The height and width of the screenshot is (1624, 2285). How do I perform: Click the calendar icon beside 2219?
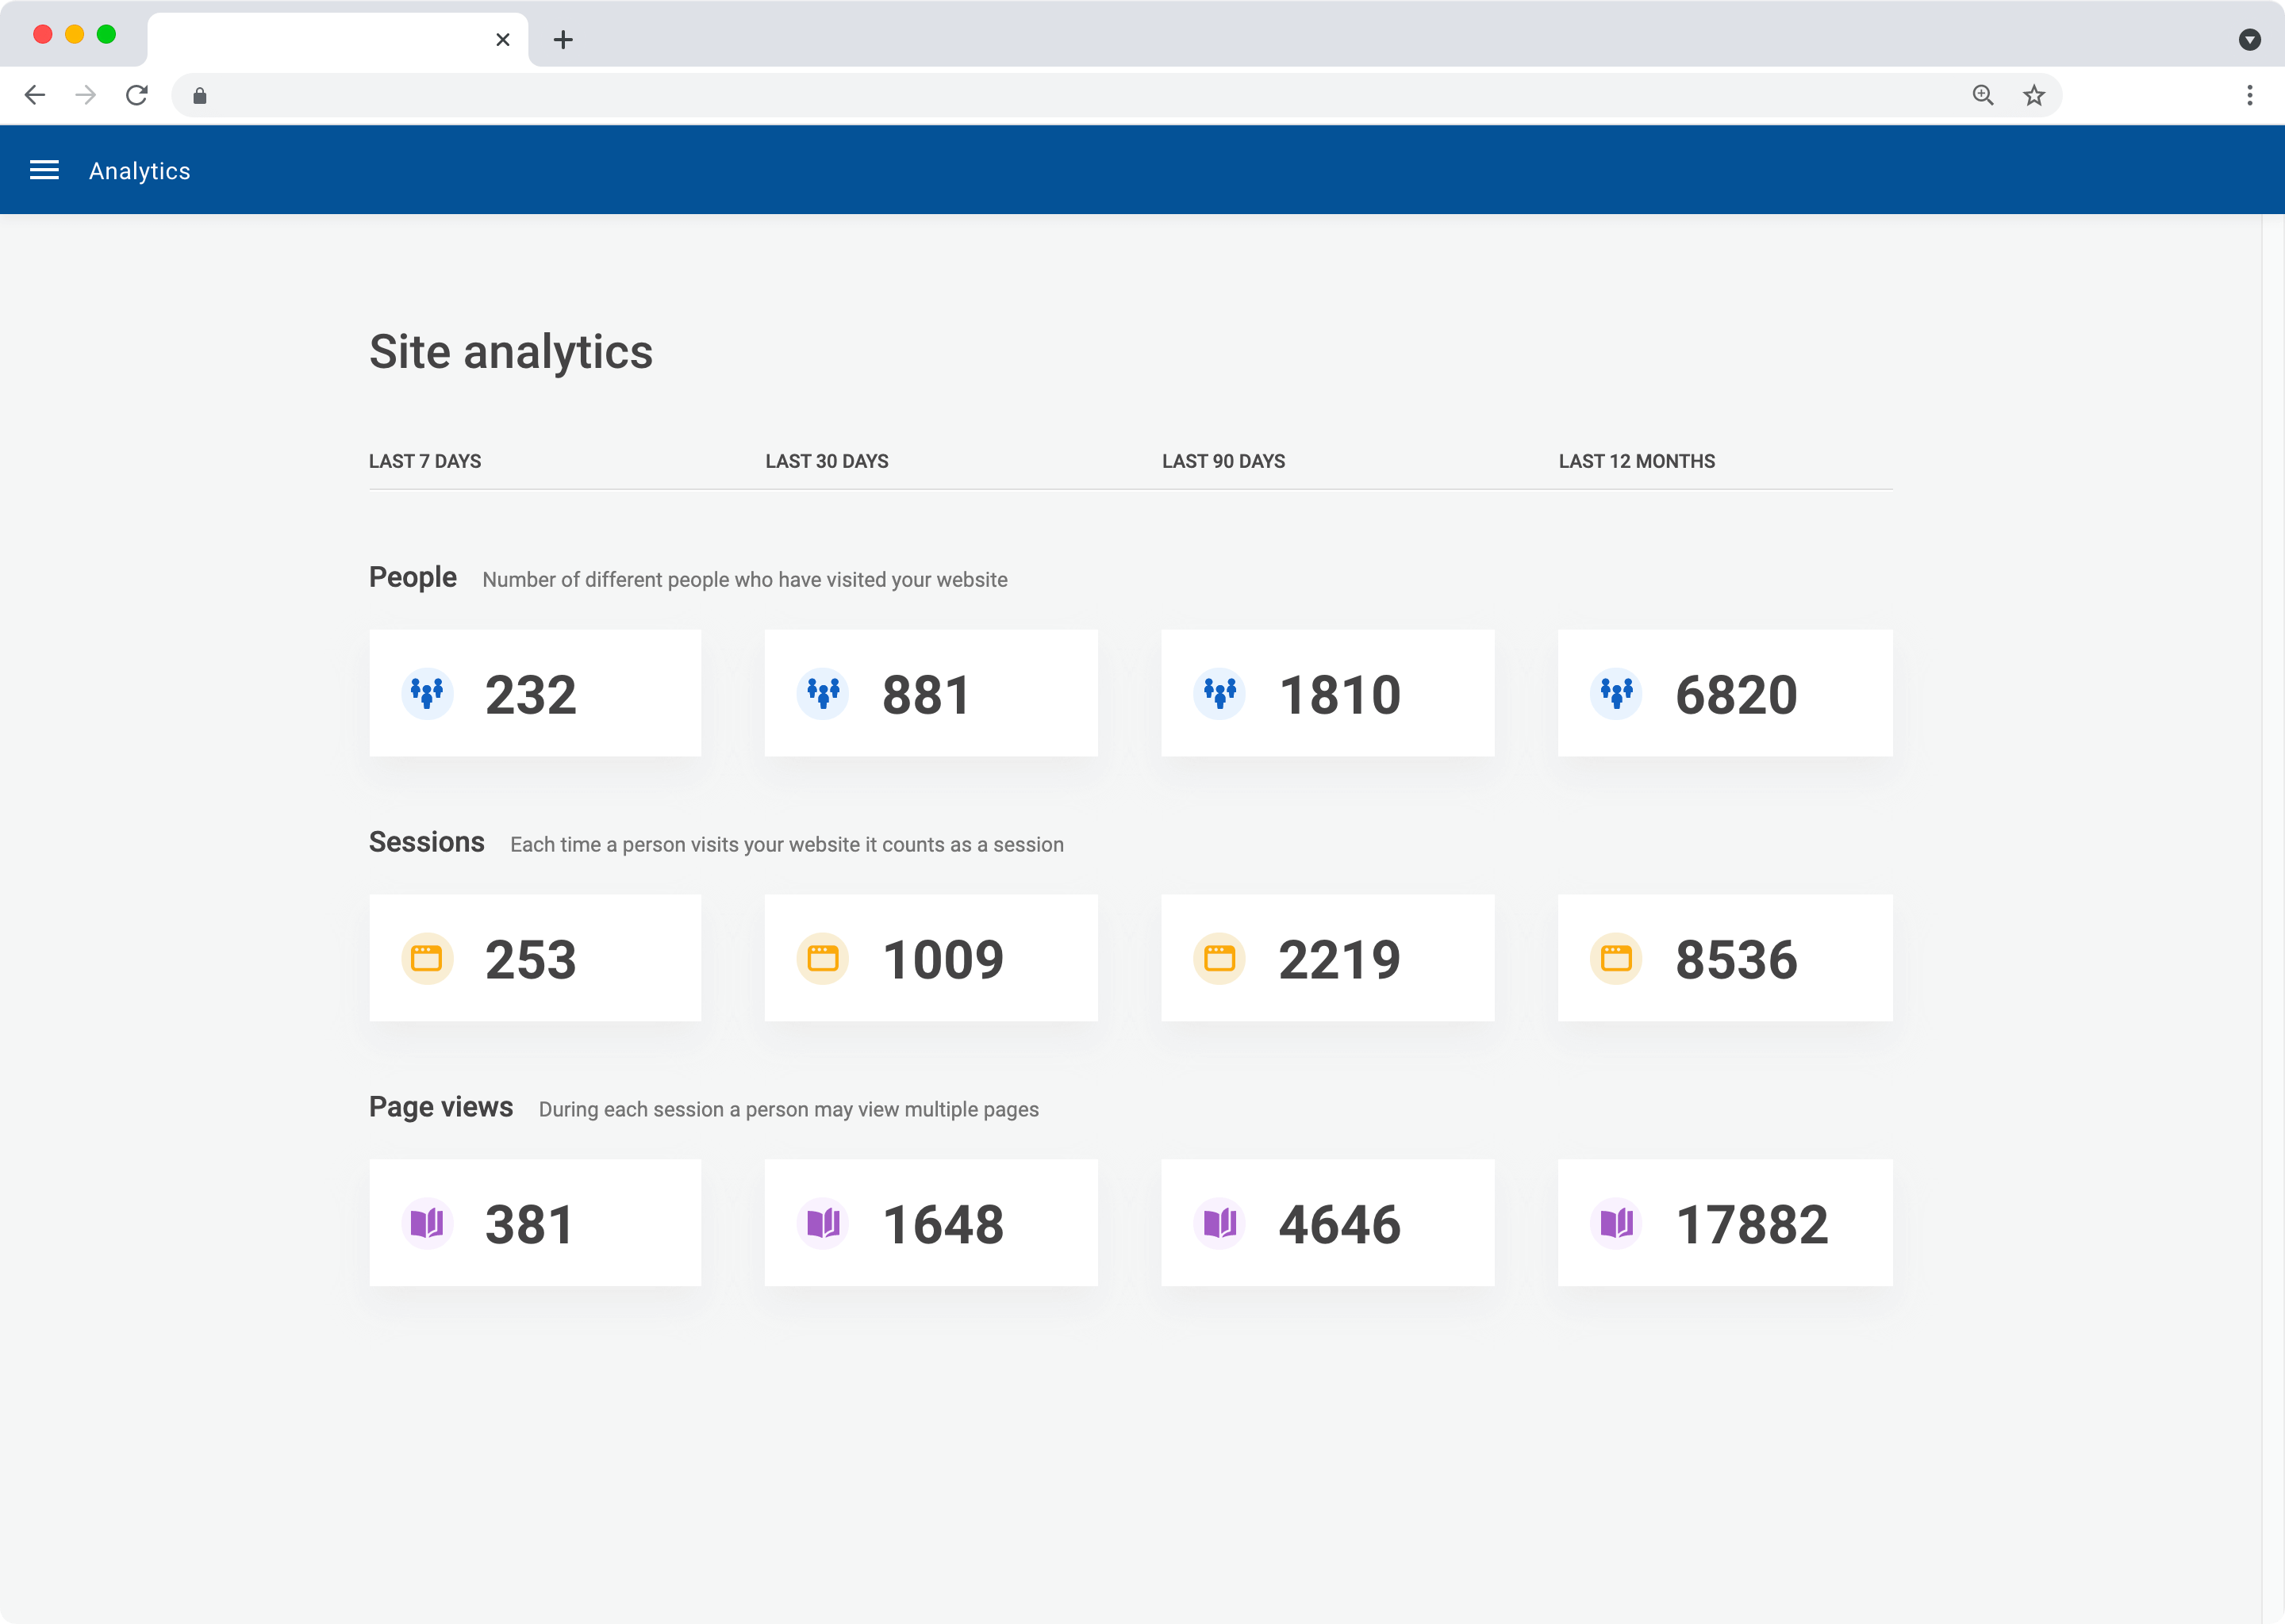[1220, 957]
